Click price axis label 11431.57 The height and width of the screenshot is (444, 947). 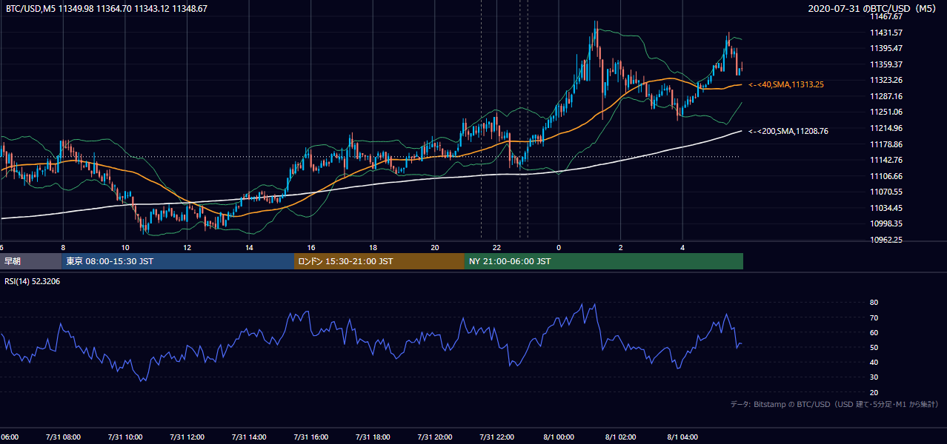[886, 33]
